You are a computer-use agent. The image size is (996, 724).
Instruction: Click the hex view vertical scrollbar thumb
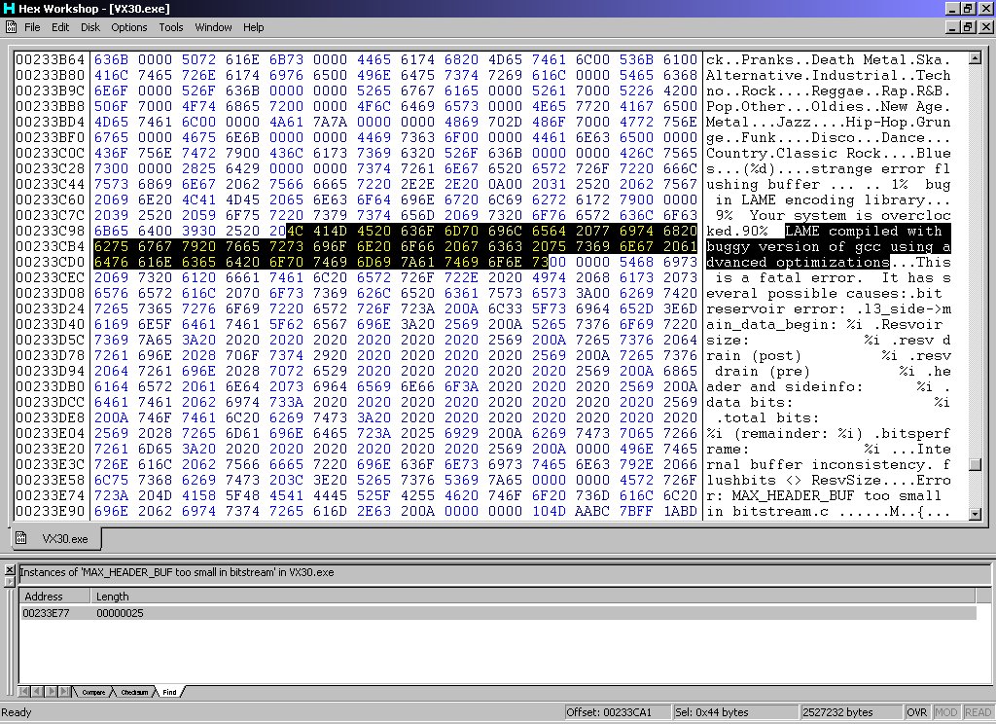[x=975, y=464]
